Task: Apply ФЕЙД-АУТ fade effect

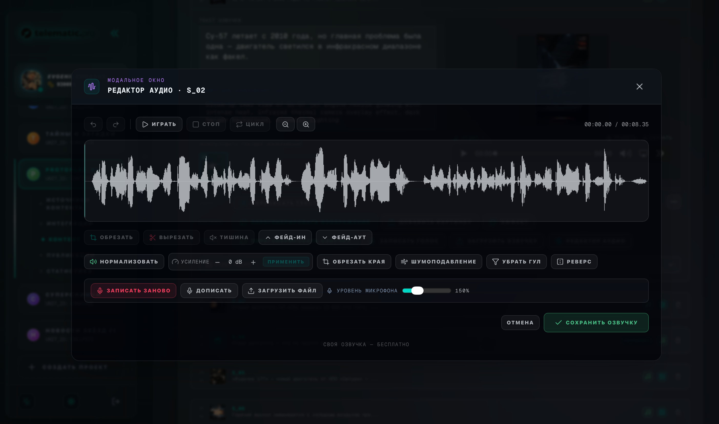Action: pyautogui.click(x=344, y=237)
